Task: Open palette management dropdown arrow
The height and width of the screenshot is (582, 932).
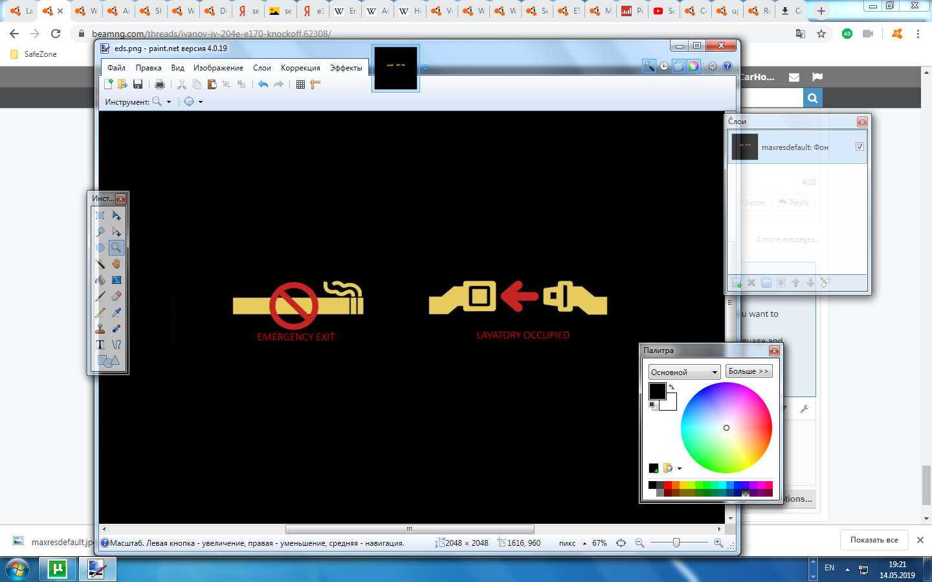Action: tap(679, 468)
